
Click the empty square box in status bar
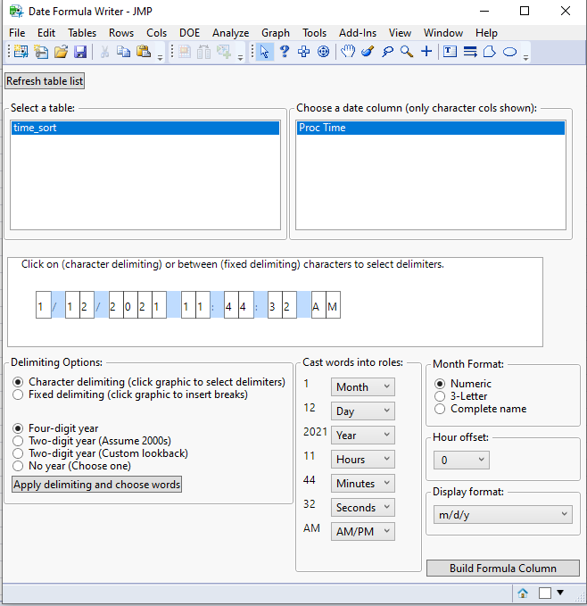[544, 593]
